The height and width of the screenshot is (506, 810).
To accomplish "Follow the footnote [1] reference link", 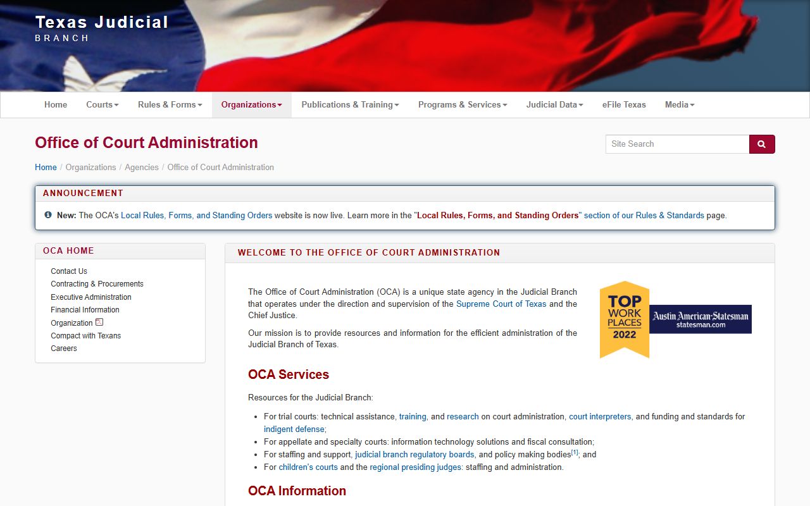I will point(575,453).
